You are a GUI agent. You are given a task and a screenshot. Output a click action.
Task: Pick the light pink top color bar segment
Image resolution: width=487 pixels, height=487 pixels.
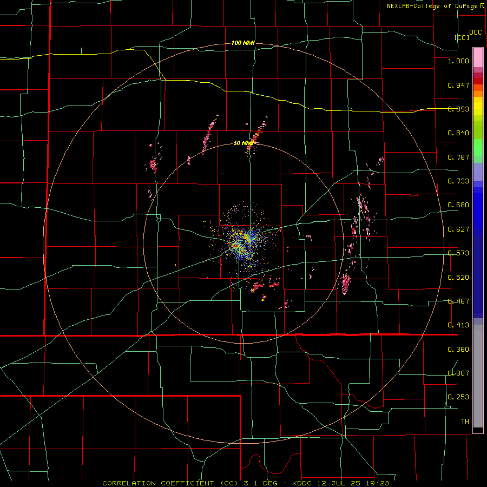(x=478, y=58)
